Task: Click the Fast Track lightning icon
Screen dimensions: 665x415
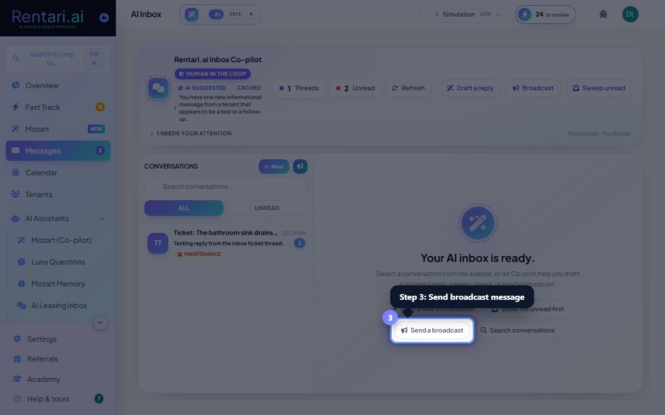Action: [16, 107]
